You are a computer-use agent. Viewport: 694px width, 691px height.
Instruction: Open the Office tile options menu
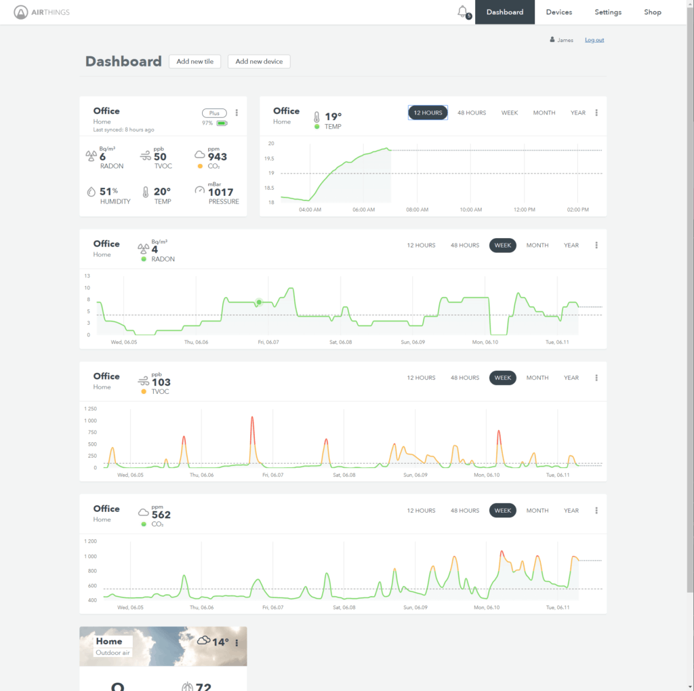(237, 113)
